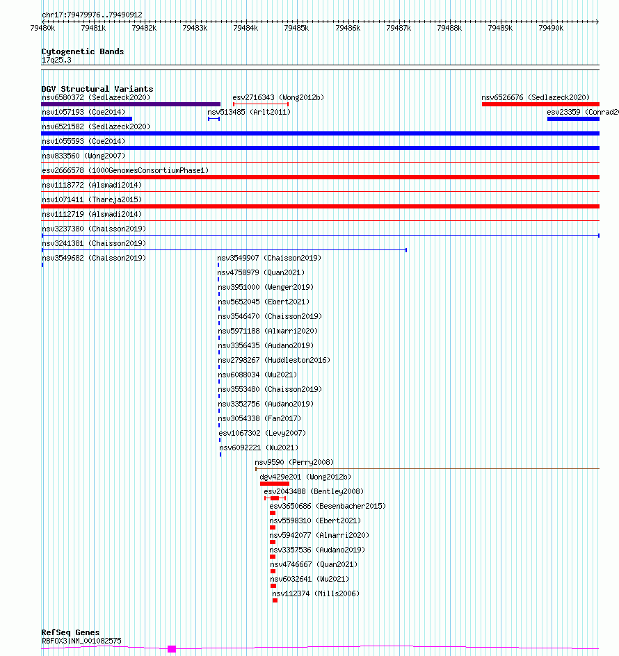The height and width of the screenshot is (656, 619).
Task: Select the red dgv429e201 variant bar
Action: click(275, 484)
